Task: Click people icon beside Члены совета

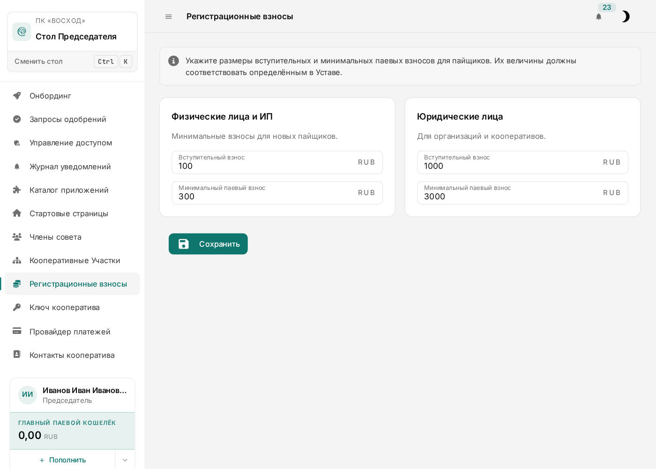Action: click(x=17, y=237)
